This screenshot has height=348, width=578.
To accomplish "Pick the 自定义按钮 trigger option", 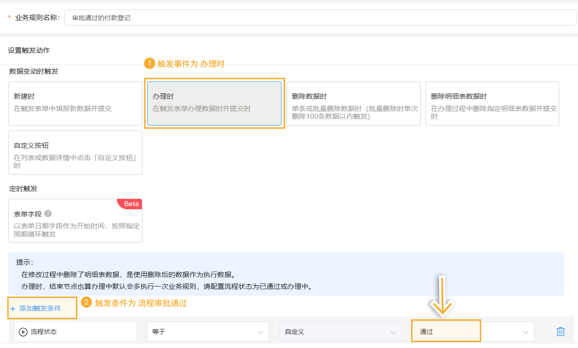I will pos(75,153).
